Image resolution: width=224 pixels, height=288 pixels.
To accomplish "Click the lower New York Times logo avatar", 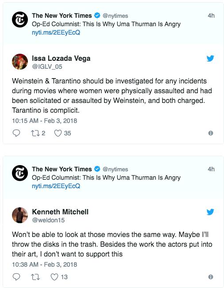I will tap(20, 173).
